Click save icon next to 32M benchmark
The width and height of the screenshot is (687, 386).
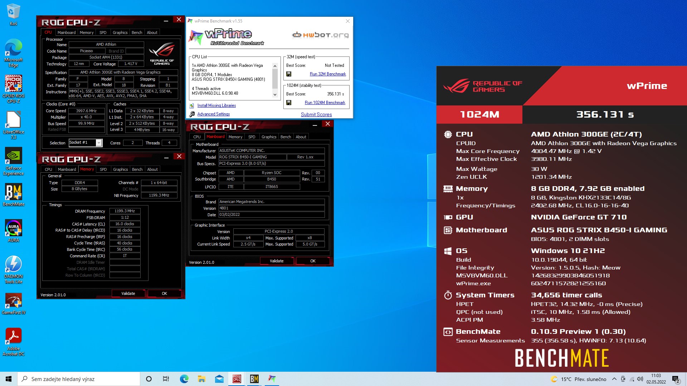289,74
